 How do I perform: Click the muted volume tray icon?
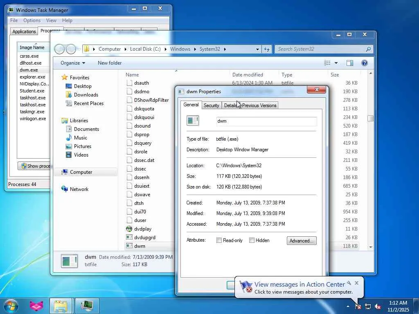378,307
